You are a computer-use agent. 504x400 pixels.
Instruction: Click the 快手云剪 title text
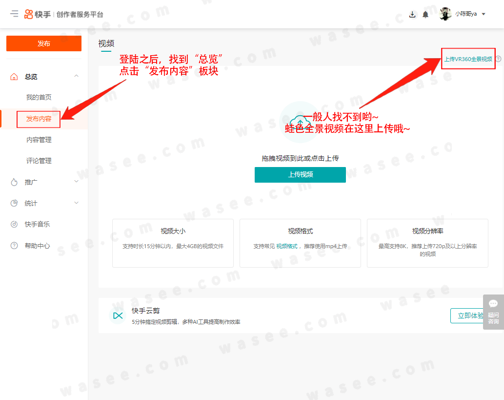(x=145, y=311)
